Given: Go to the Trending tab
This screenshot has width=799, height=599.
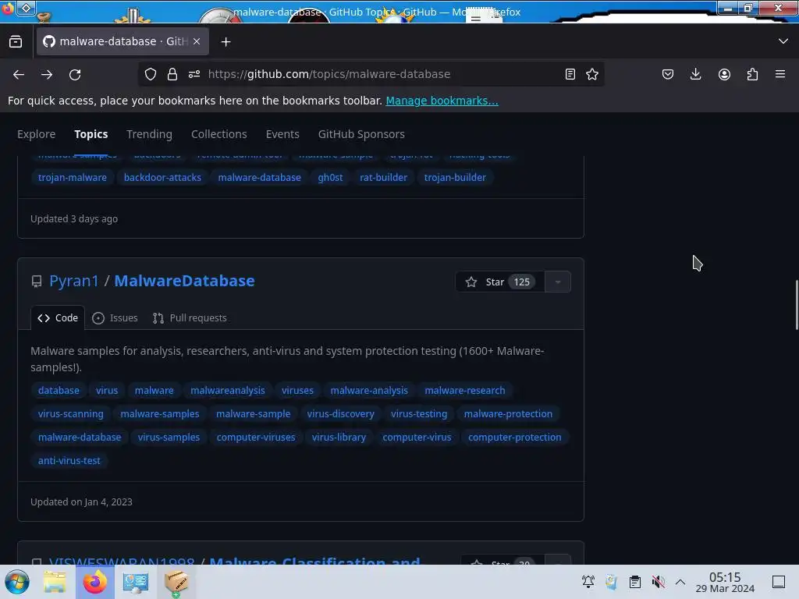Looking at the screenshot, I should click(x=149, y=134).
